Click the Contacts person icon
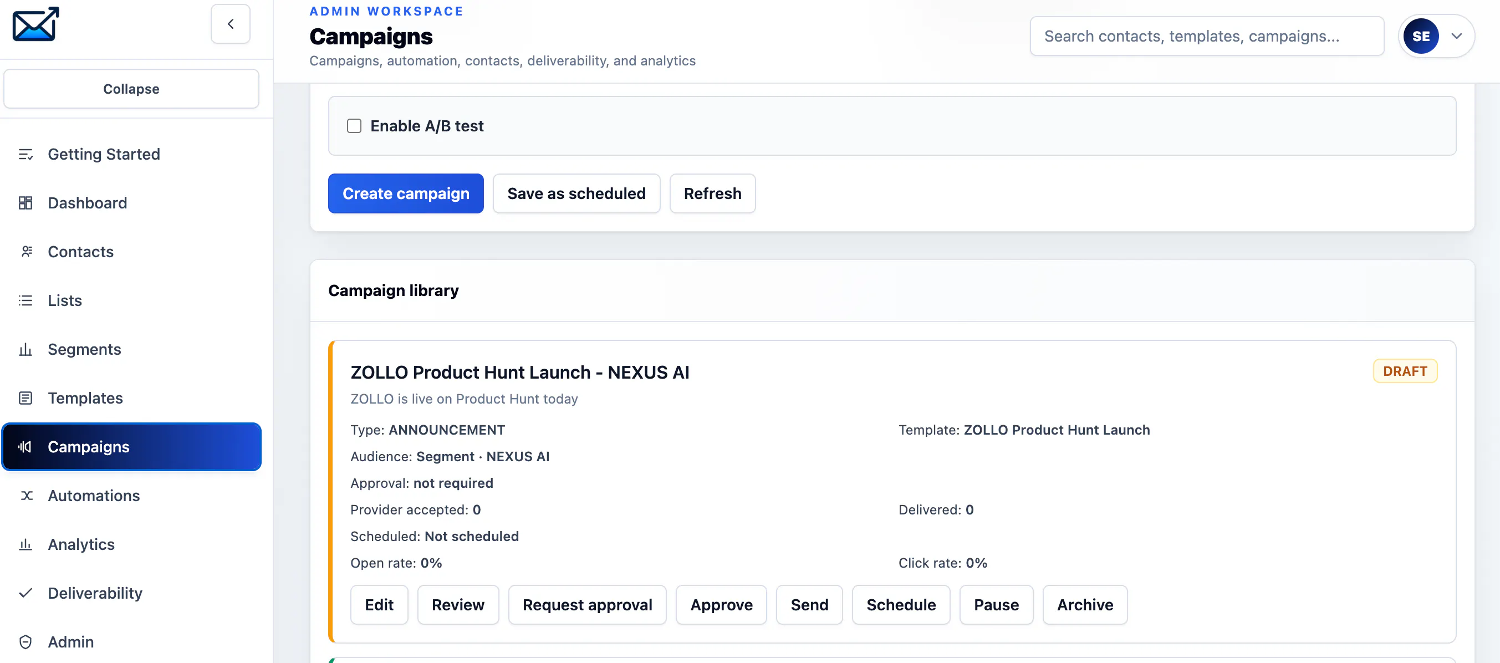Viewport: 1500px width, 663px height. pos(25,252)
